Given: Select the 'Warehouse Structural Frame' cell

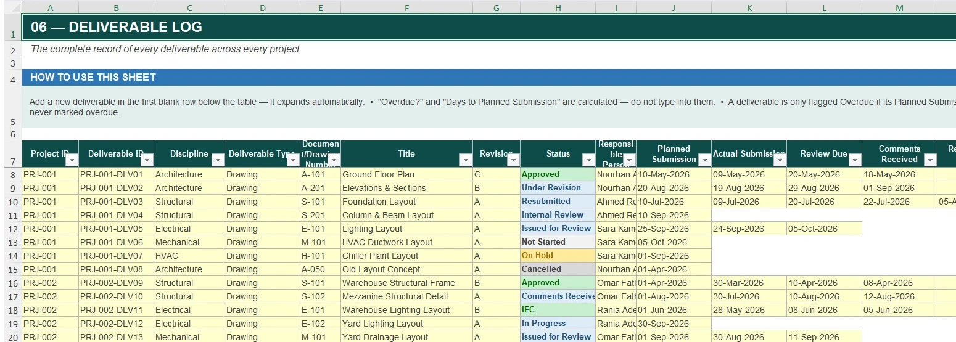Looking at the screenshot, I should point(406,283).
